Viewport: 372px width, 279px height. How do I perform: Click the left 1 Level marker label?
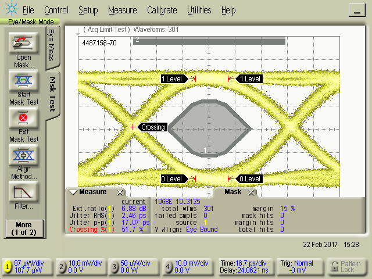(174, 79)
